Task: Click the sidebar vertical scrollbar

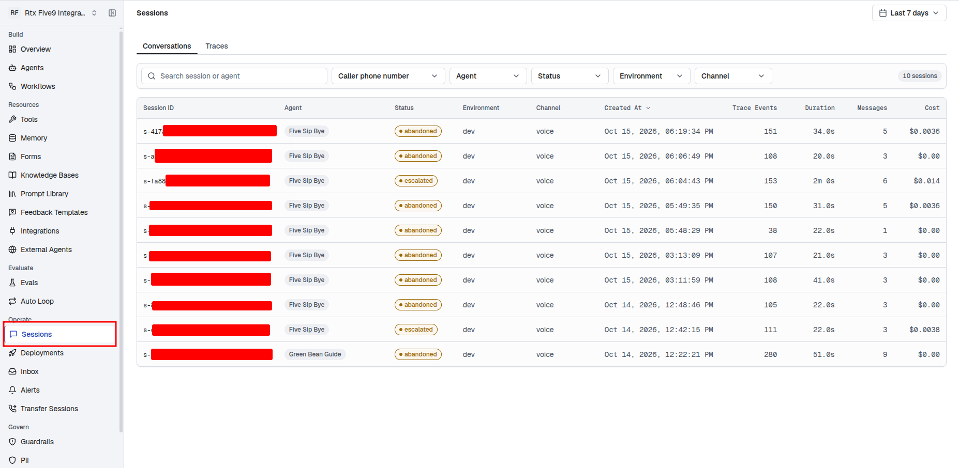Action: 121,231
